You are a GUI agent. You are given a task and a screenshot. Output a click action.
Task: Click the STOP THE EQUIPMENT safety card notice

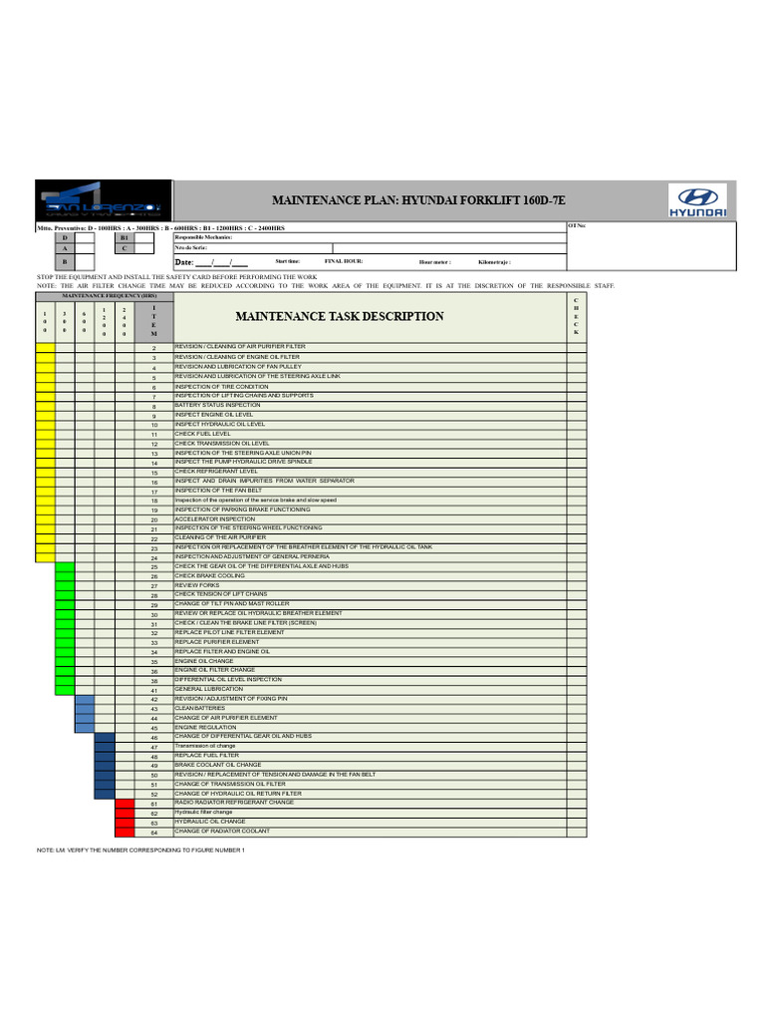(177, 277)
